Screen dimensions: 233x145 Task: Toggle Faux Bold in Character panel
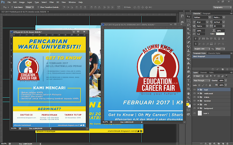tap(196, 39)
